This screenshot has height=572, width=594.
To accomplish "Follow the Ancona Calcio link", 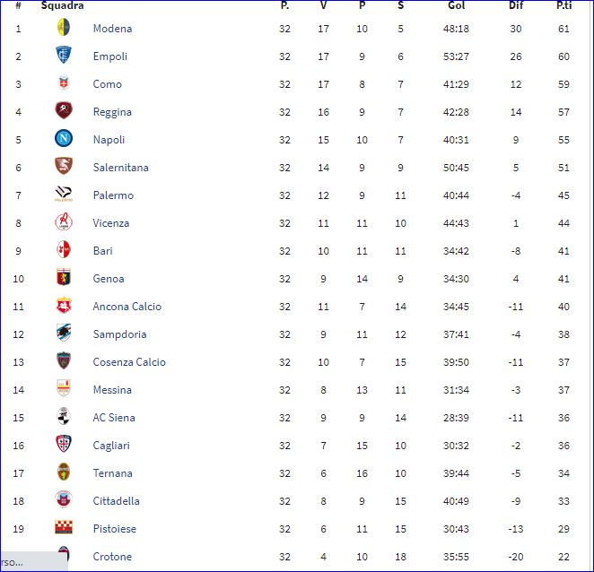I will pyautogui.click(x=127, y=307).
